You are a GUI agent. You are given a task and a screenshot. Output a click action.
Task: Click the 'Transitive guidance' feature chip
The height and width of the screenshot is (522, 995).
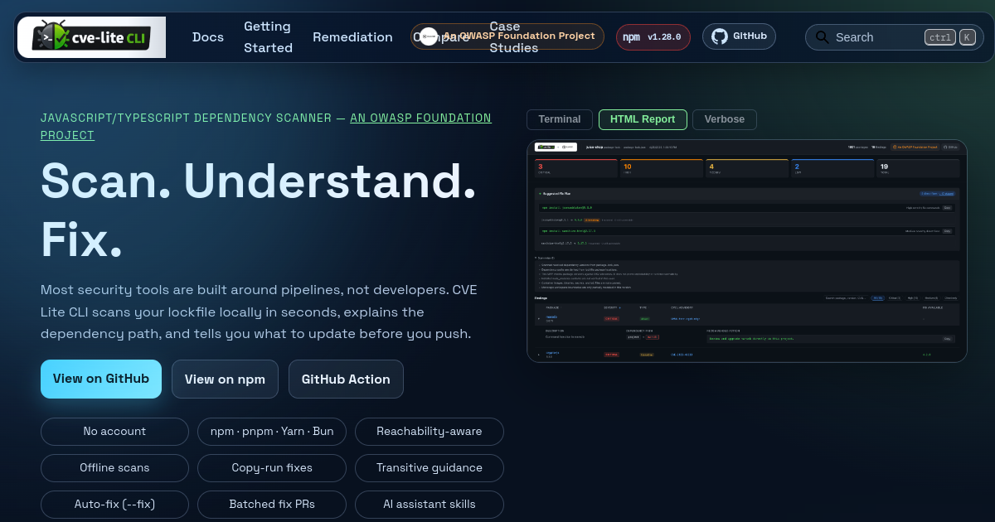click(x=430, y=468)
